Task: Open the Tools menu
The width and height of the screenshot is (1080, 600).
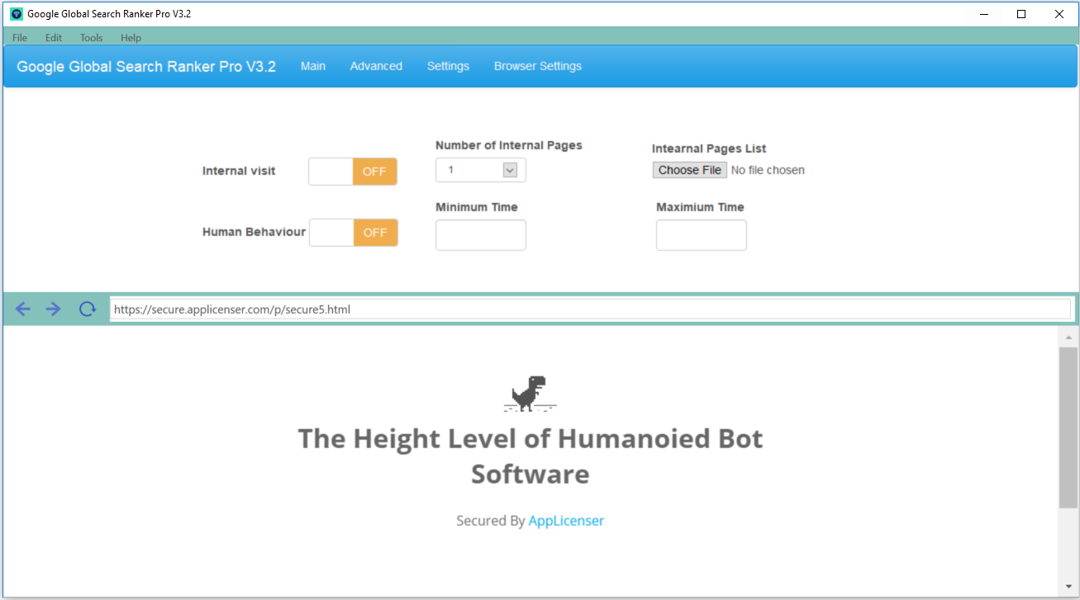Action: point(92,38)
